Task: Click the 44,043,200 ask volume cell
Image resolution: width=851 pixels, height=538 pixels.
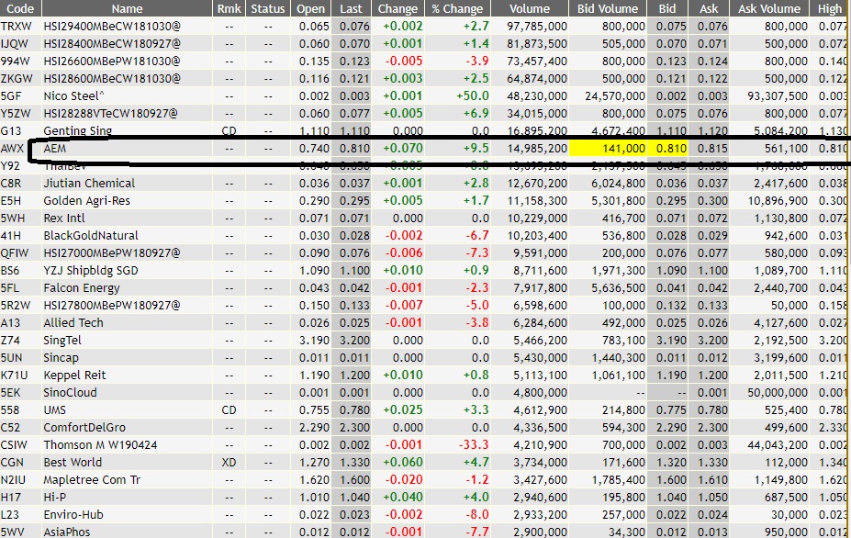Action: [x=778, y=444]
